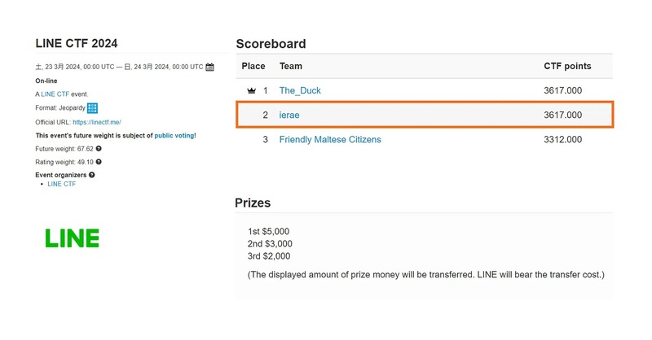Click help icon next to Future weight
The width and height of the screenshot is (652, 340).
(99, 149)
